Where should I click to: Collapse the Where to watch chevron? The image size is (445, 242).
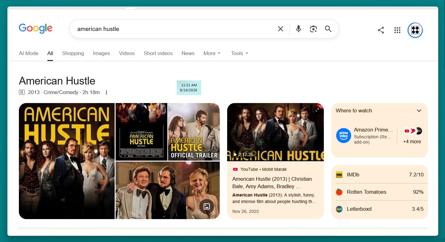tap(419, 111)
